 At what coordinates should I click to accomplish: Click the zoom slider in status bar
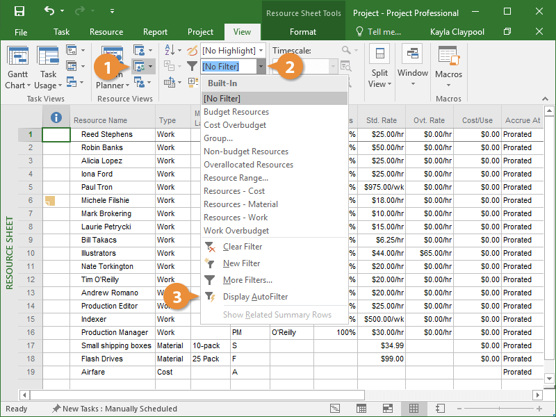pos(500,409)
